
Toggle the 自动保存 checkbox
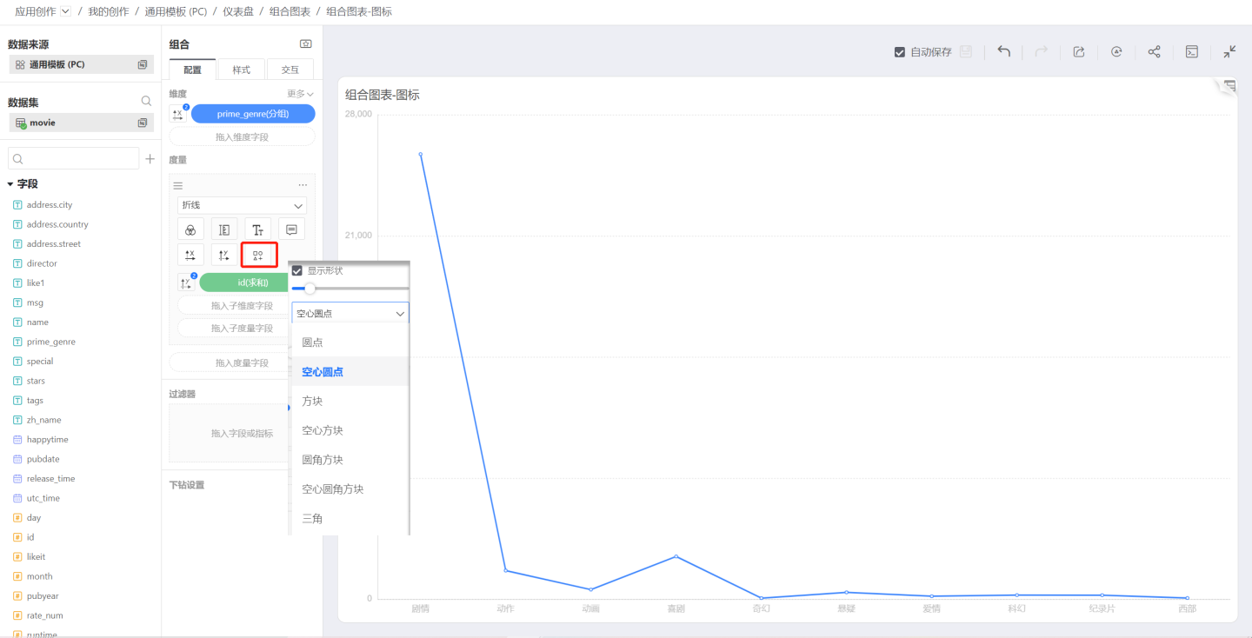[900, 52]
